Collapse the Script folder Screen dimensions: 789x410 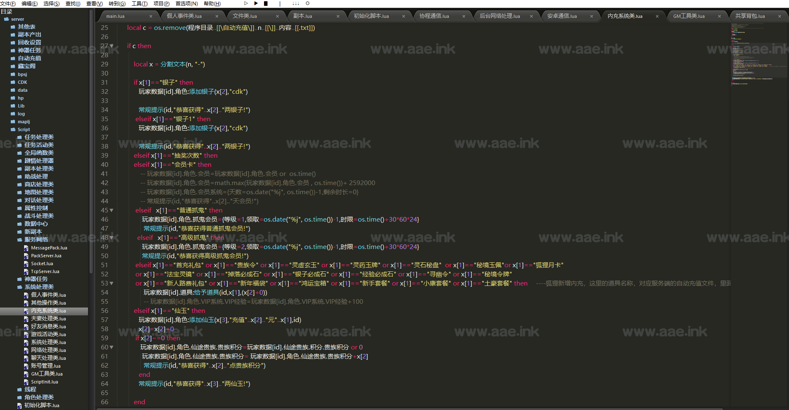[13, 129]
